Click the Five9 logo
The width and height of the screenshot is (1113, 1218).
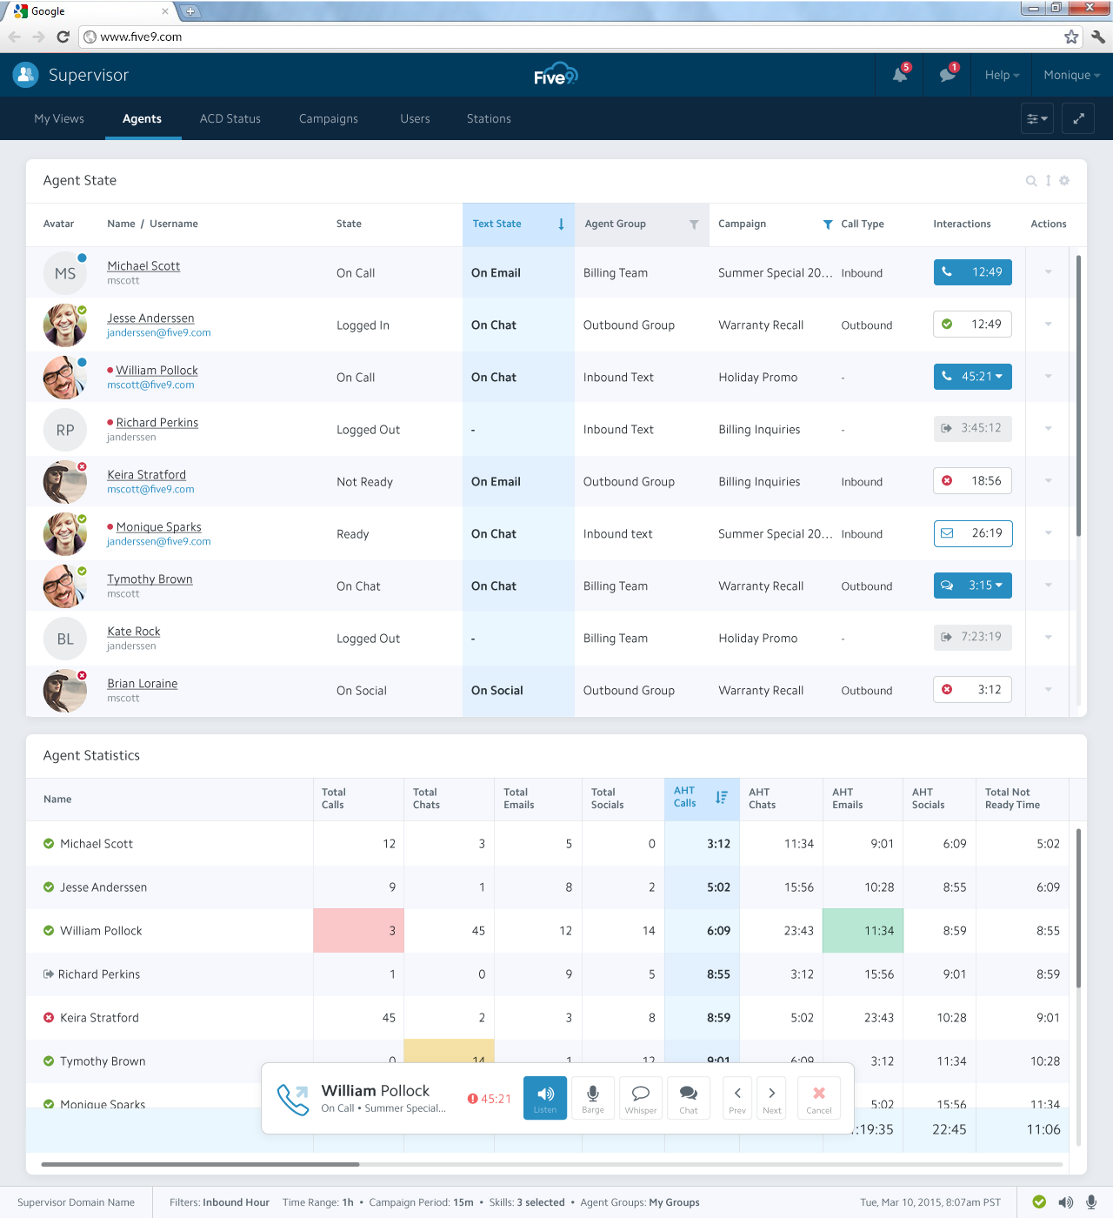[x=556, y=75]
